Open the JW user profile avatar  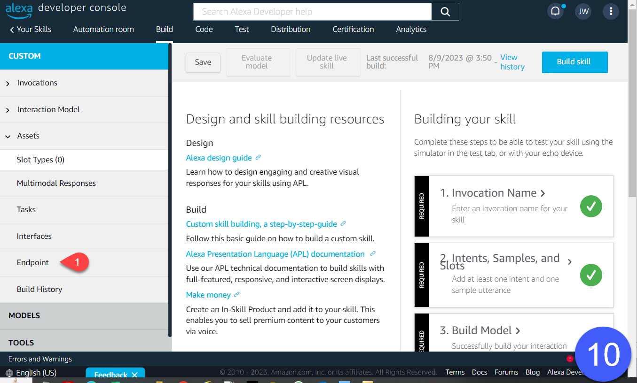pos(583,12)
